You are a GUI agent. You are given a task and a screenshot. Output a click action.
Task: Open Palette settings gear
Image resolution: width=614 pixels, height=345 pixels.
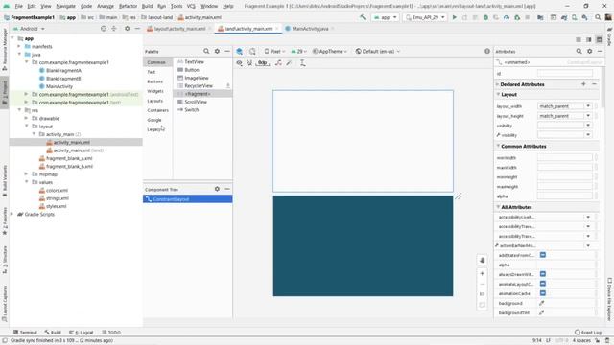(217, 51)
